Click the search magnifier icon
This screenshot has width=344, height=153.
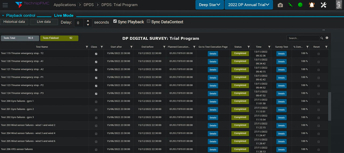[x=322, y=38]
